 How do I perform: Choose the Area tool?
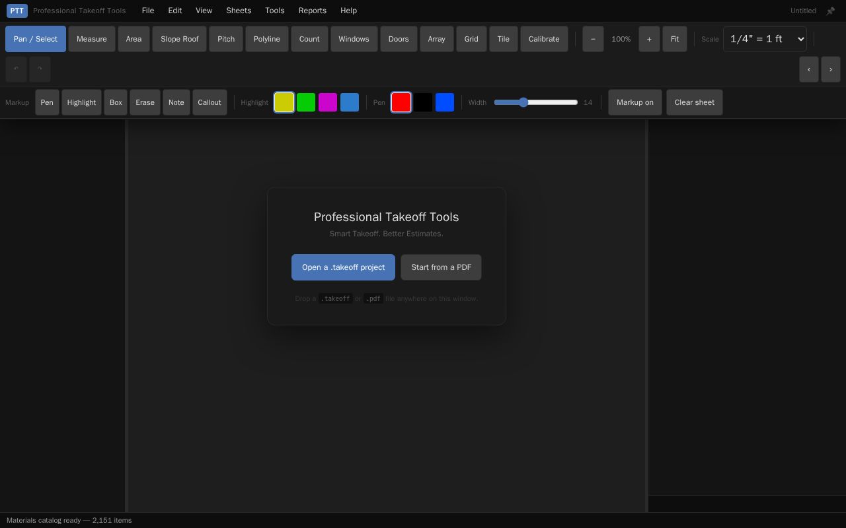(x=134, y=39)
